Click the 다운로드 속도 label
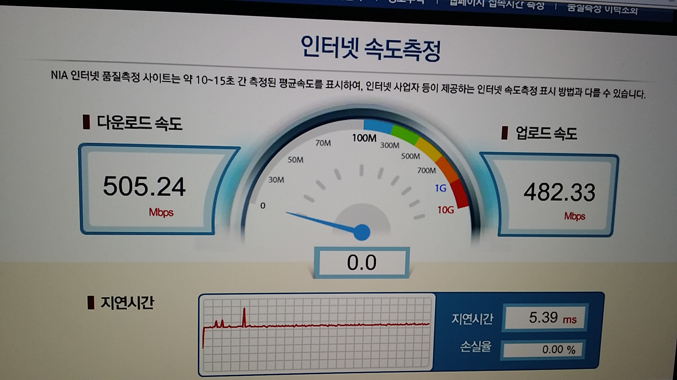 (x=139, y=123)
